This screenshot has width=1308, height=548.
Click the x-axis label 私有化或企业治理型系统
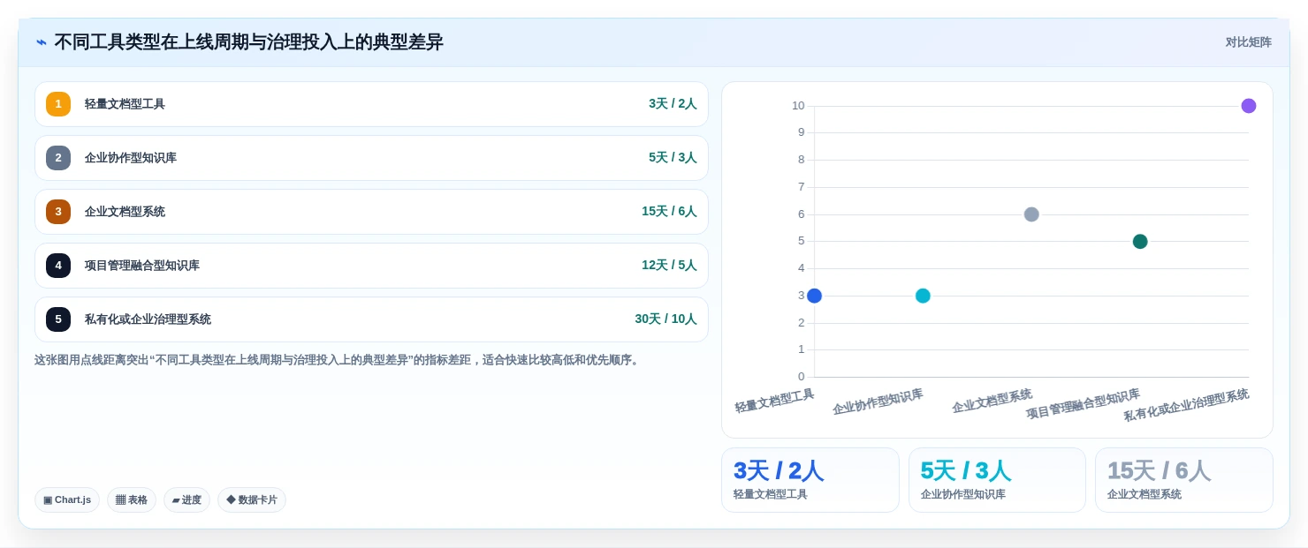(1186, 405)
